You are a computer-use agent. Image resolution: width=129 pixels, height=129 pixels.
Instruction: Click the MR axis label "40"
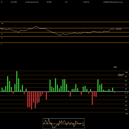(126, 85)
